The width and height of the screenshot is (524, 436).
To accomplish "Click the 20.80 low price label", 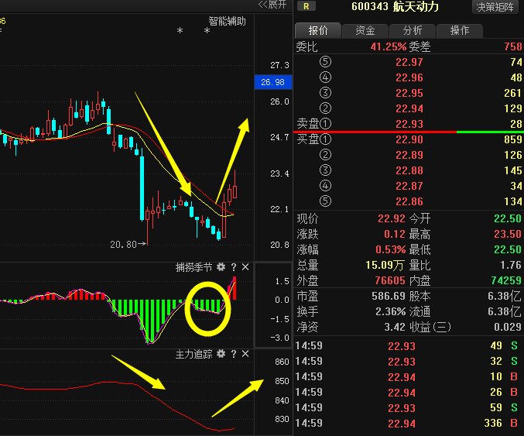I will point(123,245).
